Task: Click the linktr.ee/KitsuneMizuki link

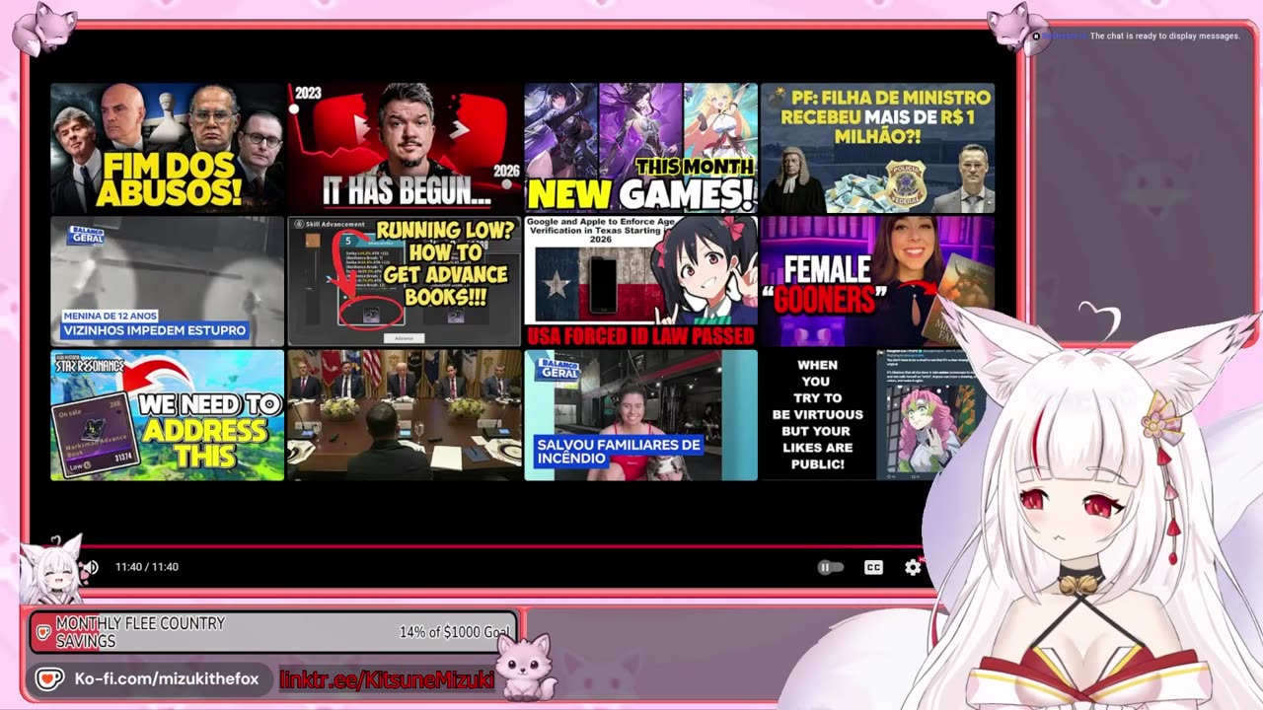Action: [387, 679]
